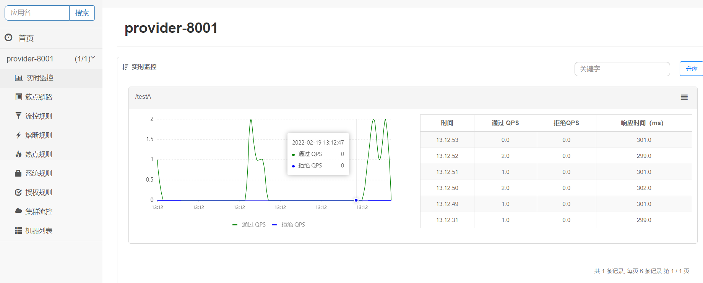Click the /testA resource title
The image size is (703, 283).
tap(143, 97)
